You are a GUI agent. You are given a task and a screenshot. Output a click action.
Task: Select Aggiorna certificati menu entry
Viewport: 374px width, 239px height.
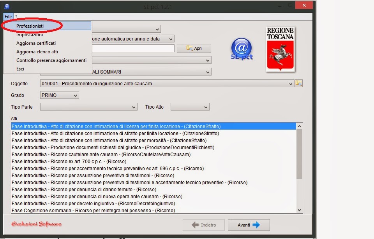(48, 43)
